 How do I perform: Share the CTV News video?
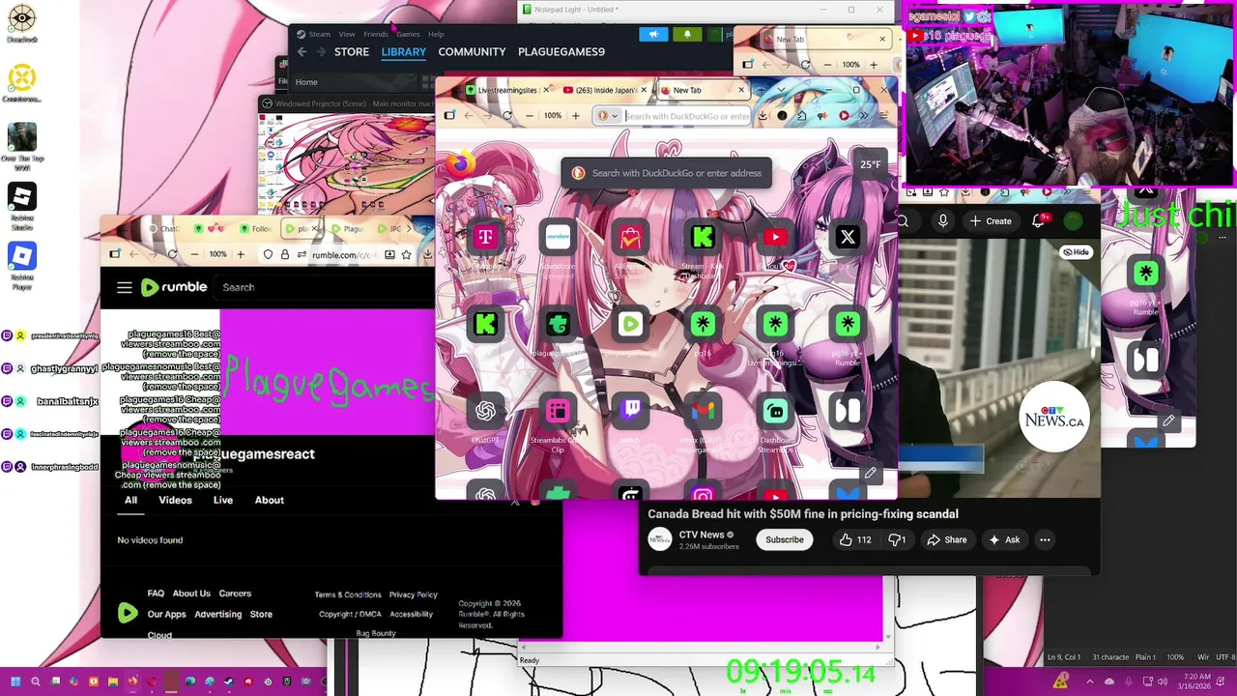(945, 540)
